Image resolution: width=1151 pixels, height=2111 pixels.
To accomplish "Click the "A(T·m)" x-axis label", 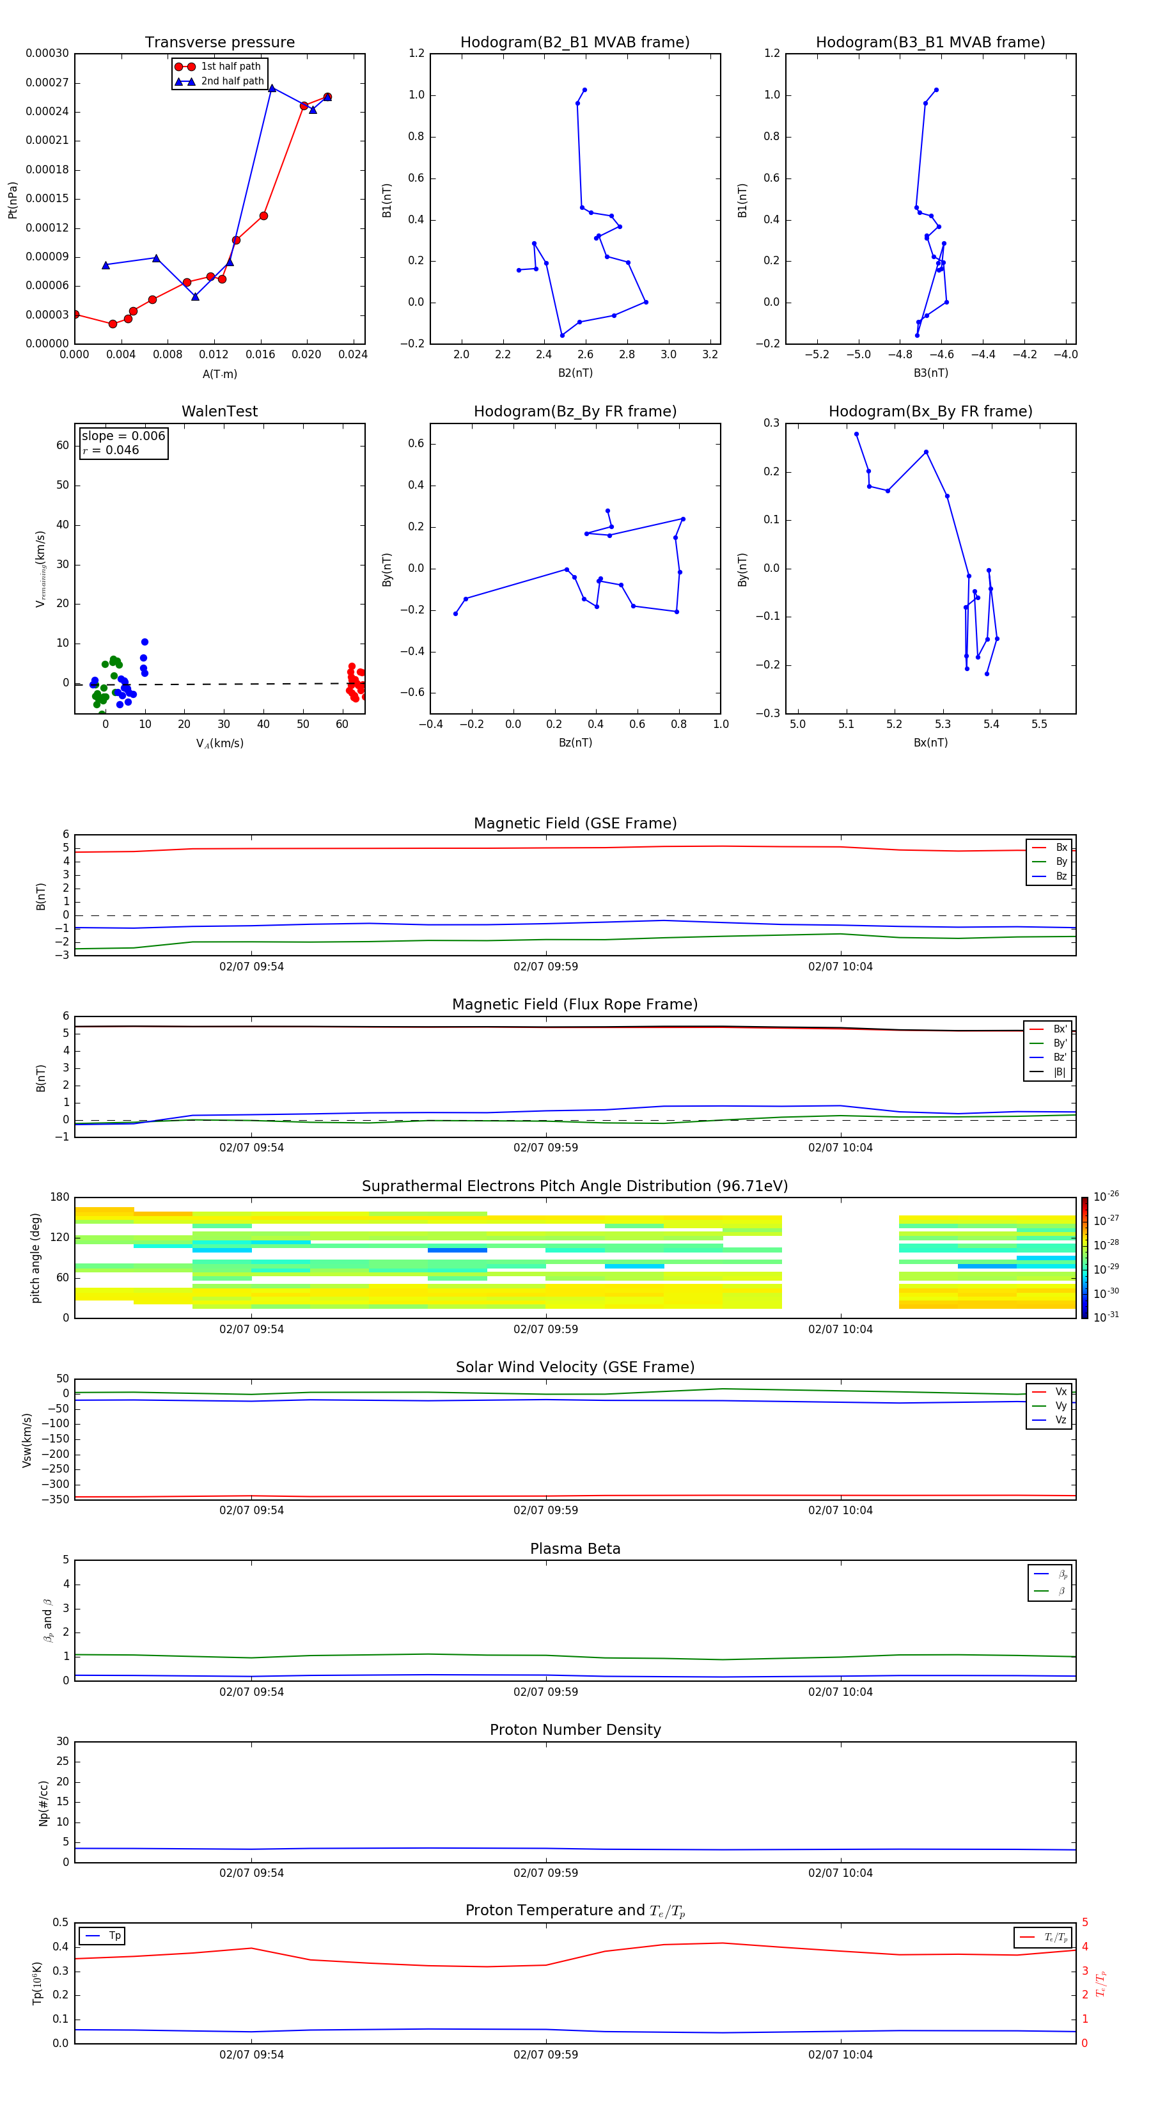I will [219, 374].
